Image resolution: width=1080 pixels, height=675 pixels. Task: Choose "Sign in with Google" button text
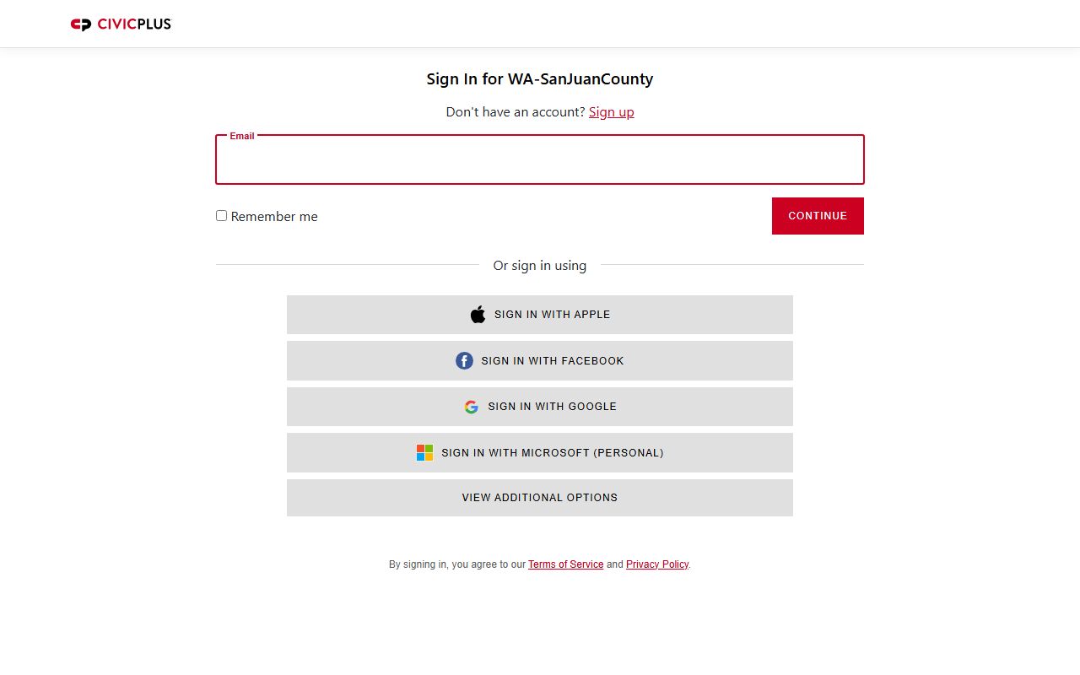(552, 407)
